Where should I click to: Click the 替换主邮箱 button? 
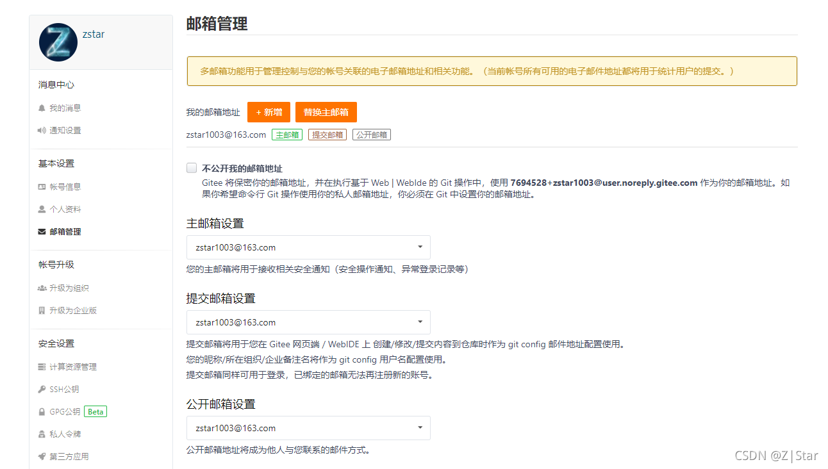(x=326, y=111)
